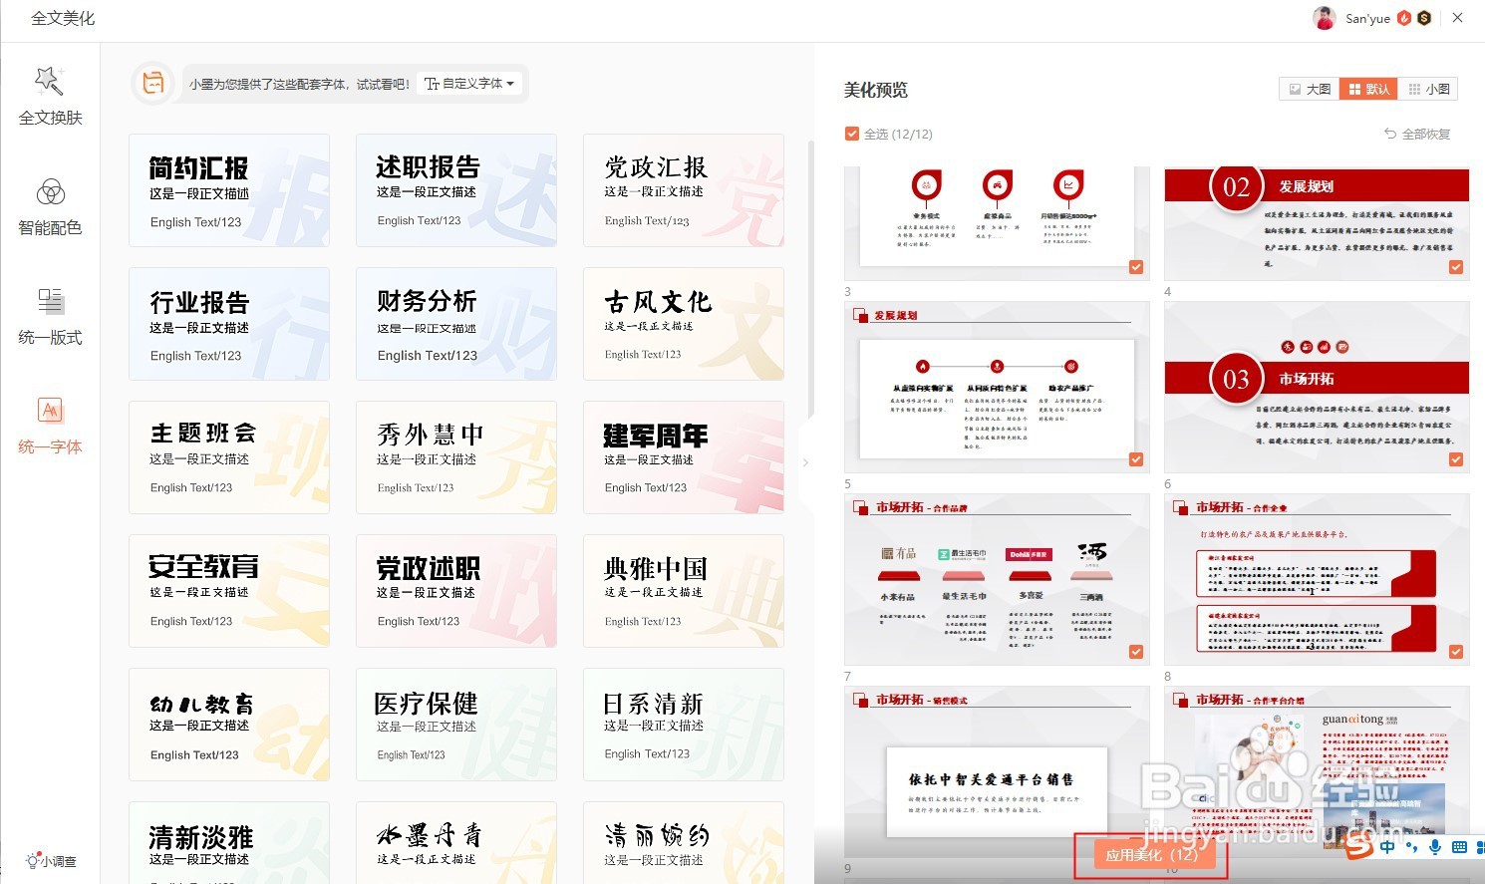1485x884 pixels.
Task: Switch preview to 默认 view
Action: [1368, 89]
